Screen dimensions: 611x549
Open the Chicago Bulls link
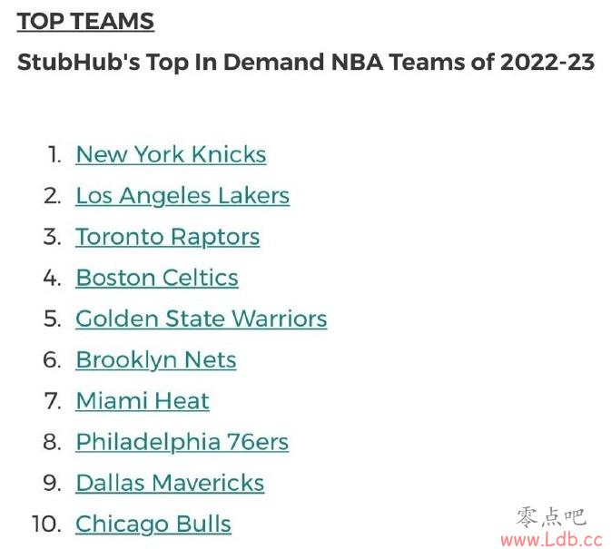153,524
